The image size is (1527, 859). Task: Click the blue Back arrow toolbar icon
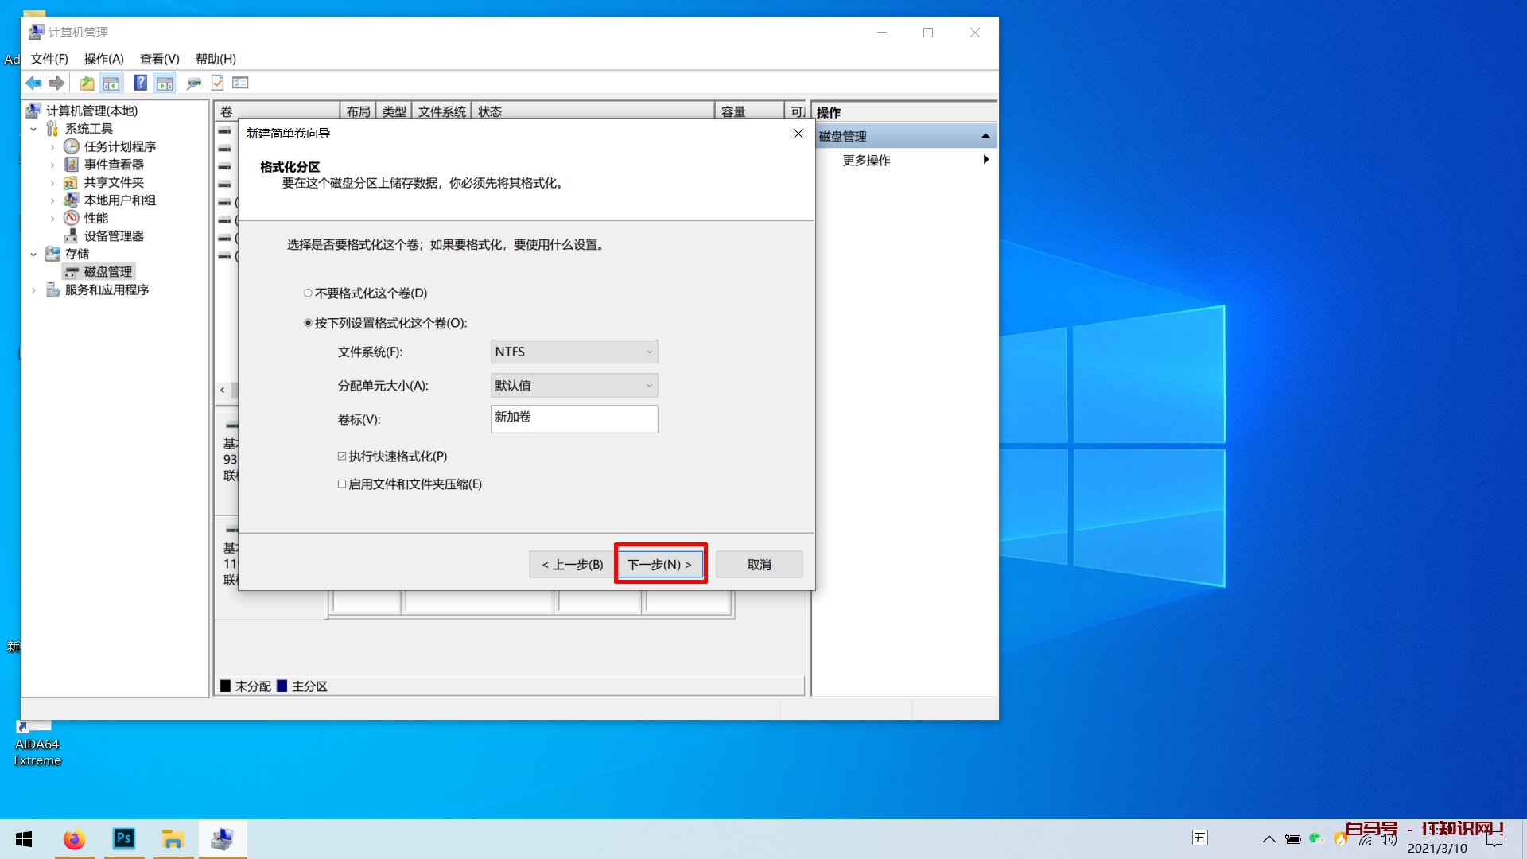(33, 83)
